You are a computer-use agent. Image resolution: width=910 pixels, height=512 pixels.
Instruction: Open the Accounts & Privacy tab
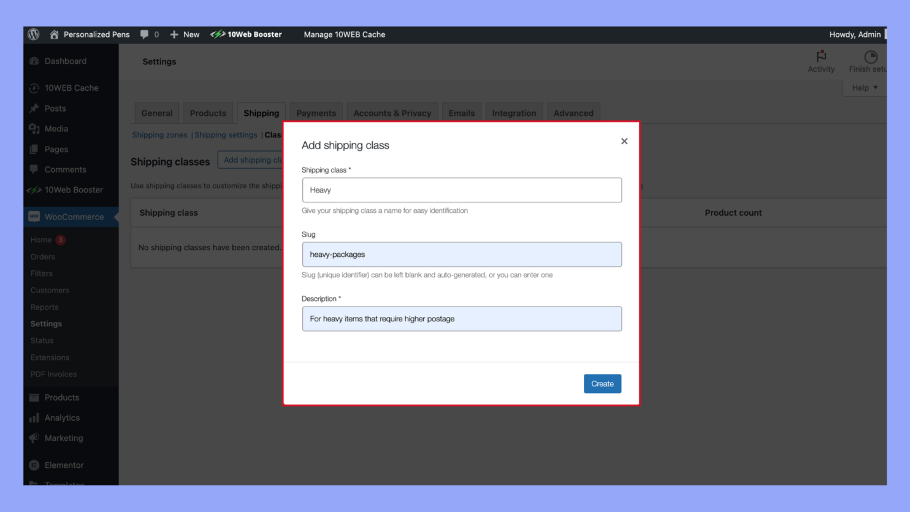(392, 113)
